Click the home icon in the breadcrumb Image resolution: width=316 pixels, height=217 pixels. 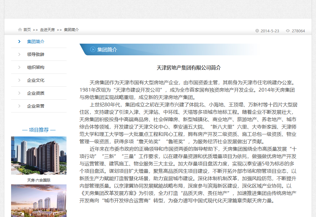coord(20,30)
